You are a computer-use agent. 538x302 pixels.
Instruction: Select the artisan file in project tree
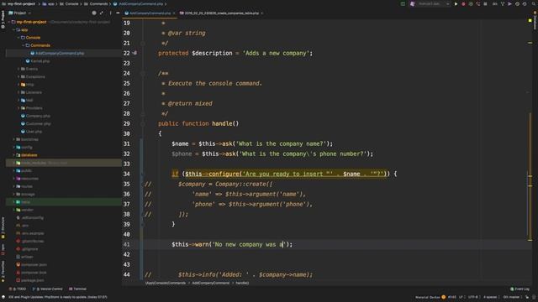click(27, 257)
